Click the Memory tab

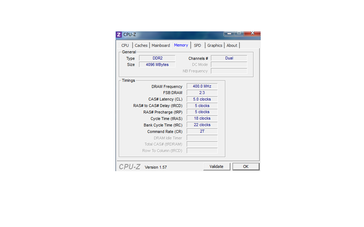click(181, 45)
